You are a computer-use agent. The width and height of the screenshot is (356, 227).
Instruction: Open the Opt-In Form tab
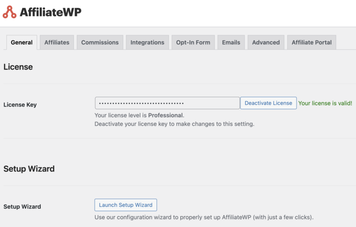click(193, 42)
